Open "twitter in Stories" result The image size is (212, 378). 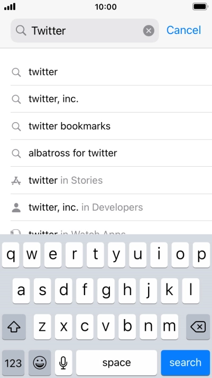111,181
